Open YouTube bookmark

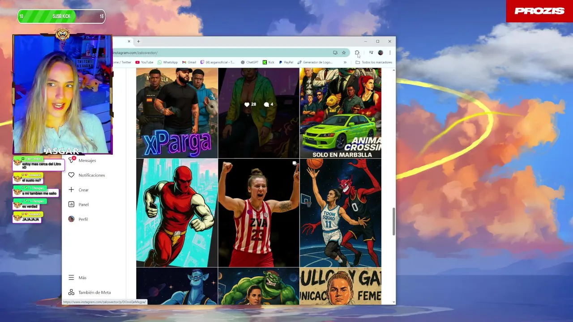(x=144, y=63)
